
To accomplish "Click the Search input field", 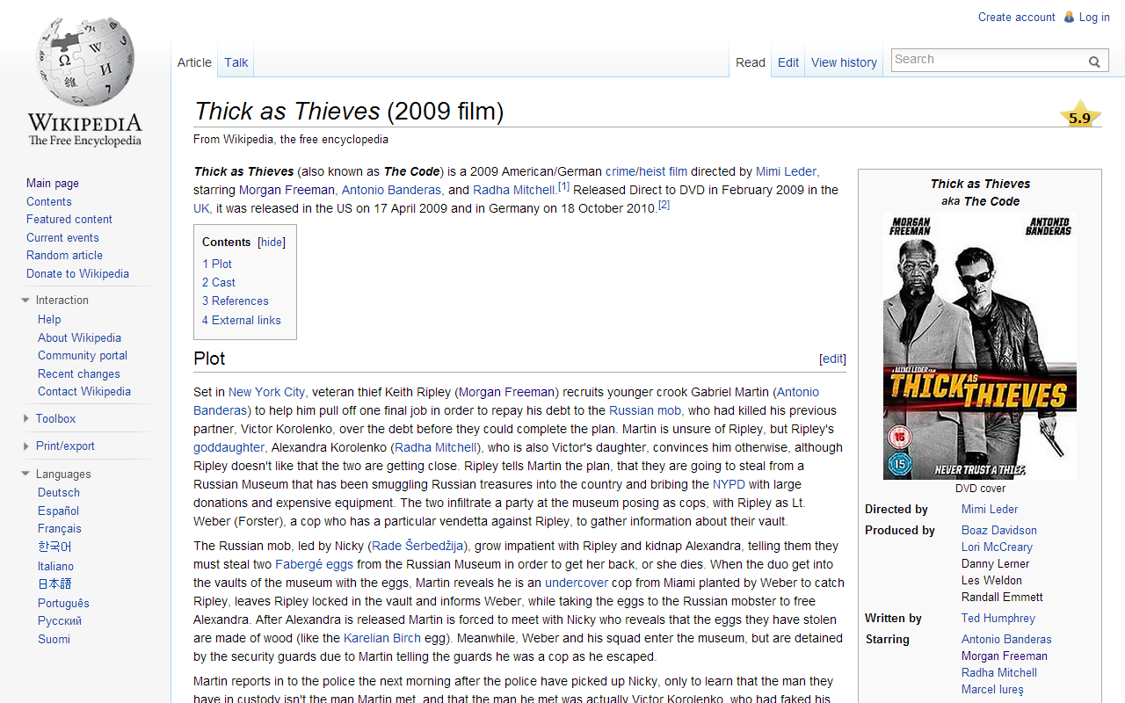I will (988, 60).
